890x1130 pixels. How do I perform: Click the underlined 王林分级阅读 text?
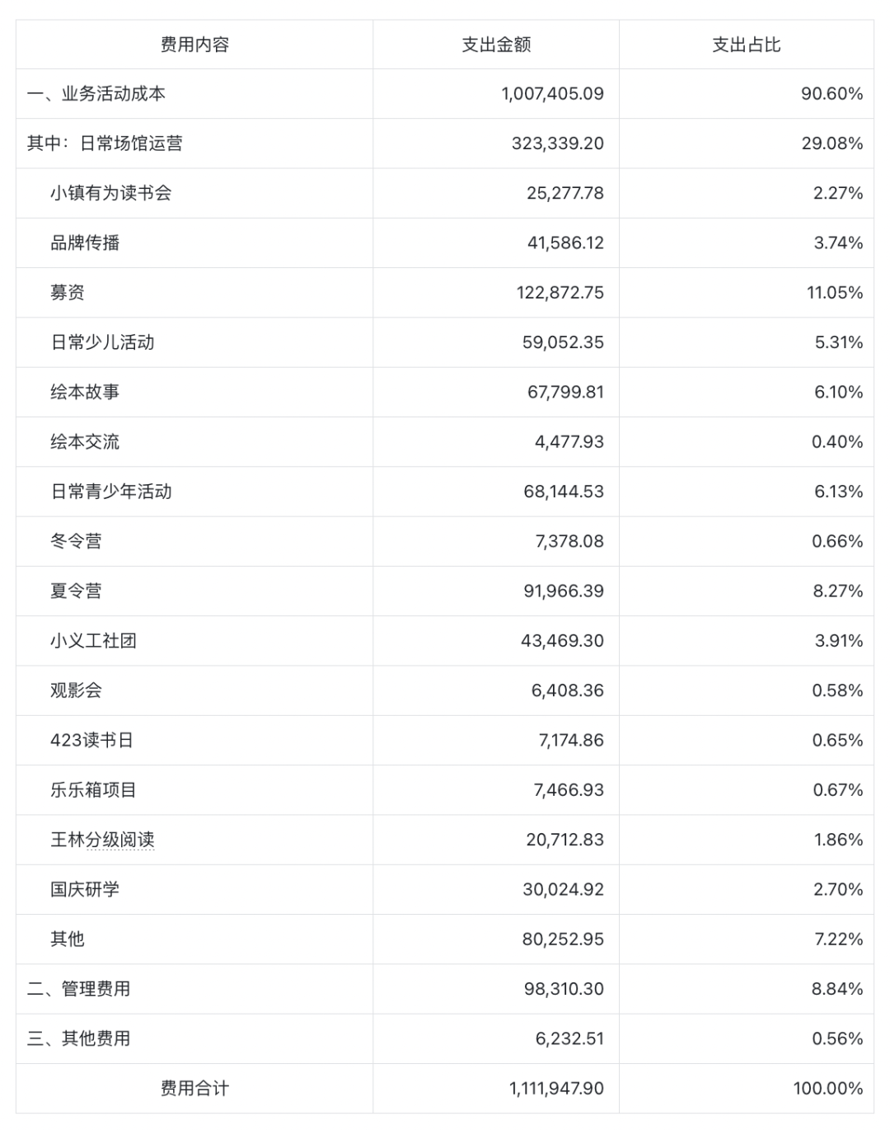coord(103,840)
